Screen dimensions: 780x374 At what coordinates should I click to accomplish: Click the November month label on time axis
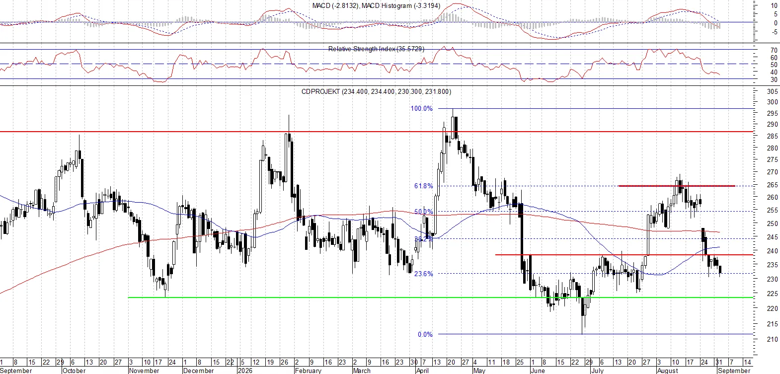[x=144, y=371]
